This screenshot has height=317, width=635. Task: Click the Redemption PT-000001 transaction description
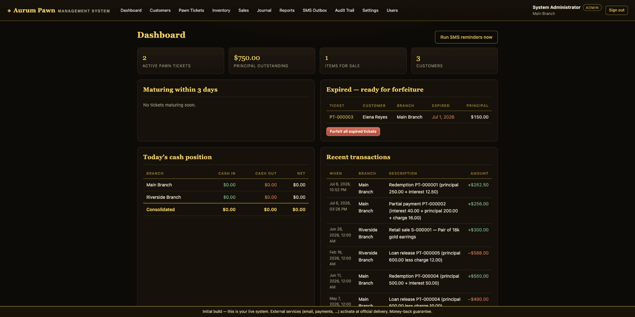pos(423,188)
